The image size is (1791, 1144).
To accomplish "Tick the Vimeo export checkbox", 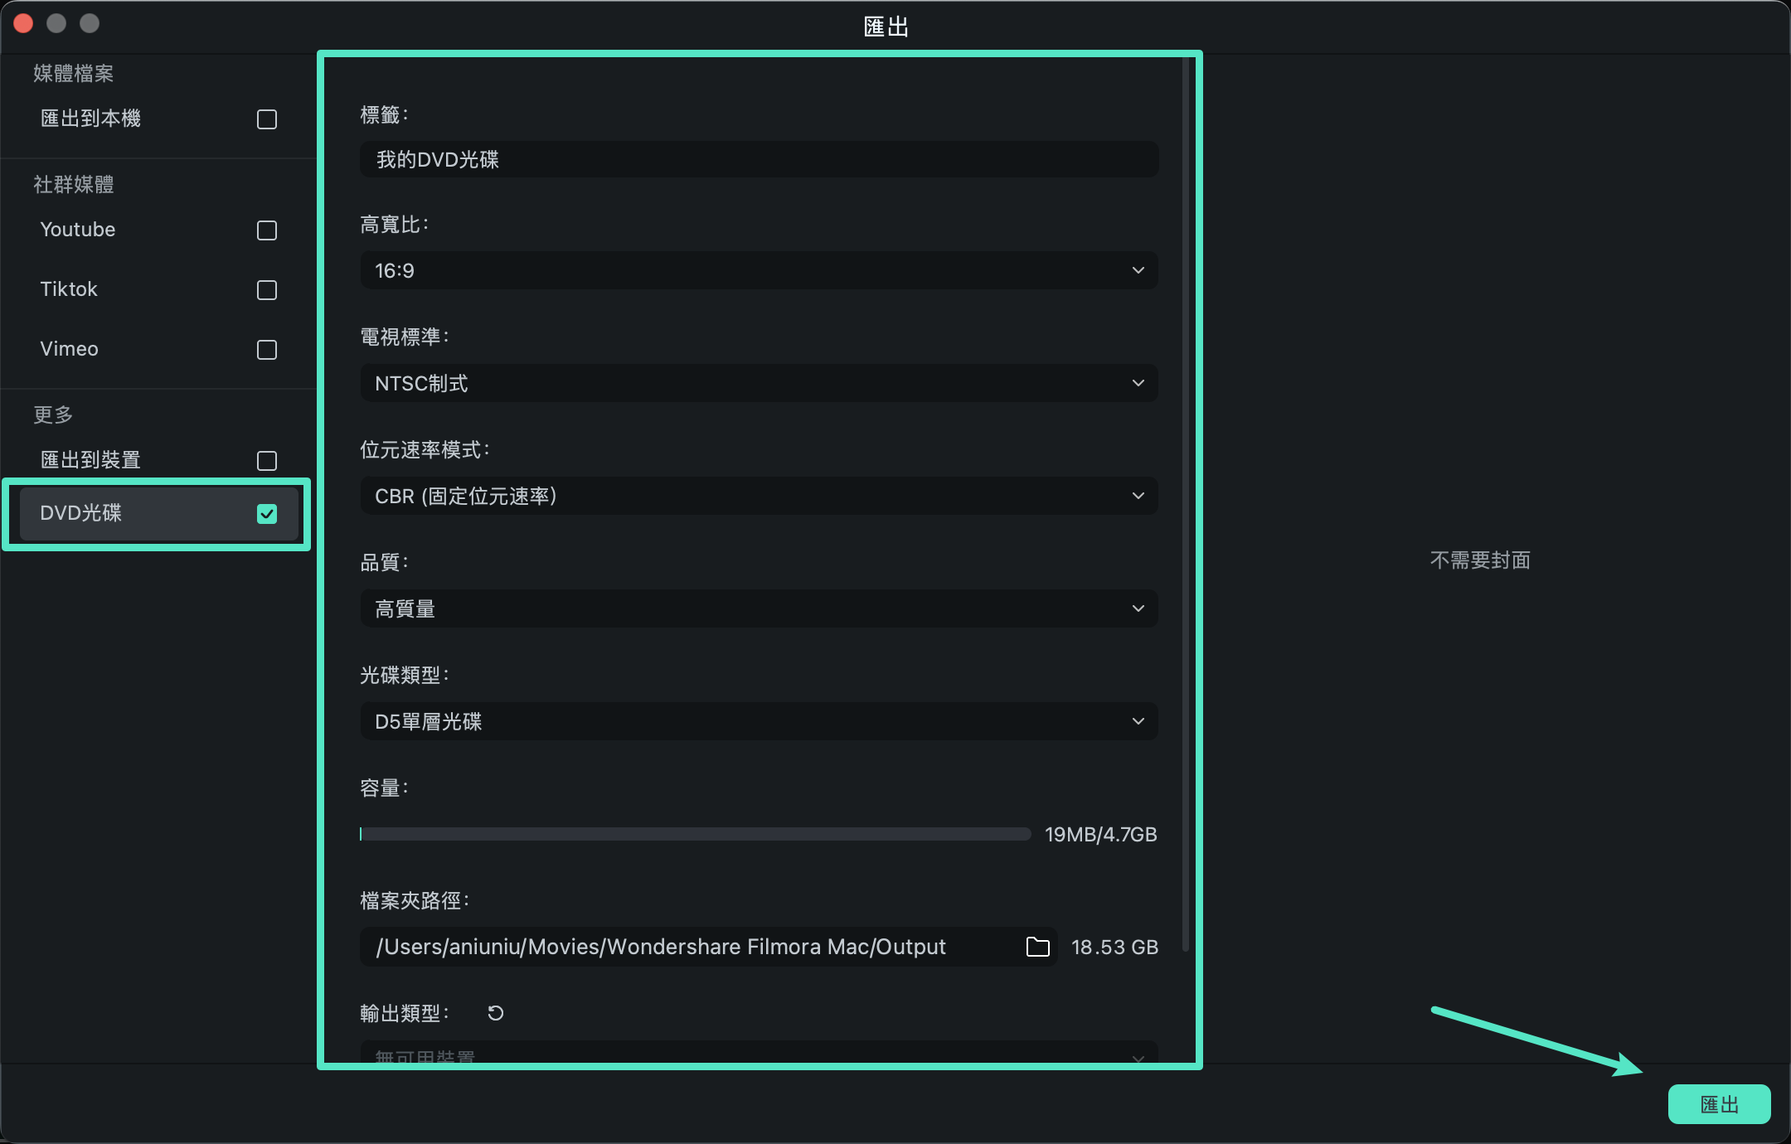I will click(267, 350).
